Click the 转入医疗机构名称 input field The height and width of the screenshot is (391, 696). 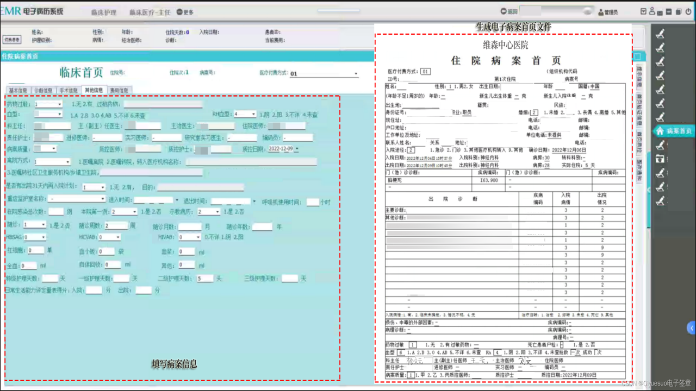click(x=251, y=162)
